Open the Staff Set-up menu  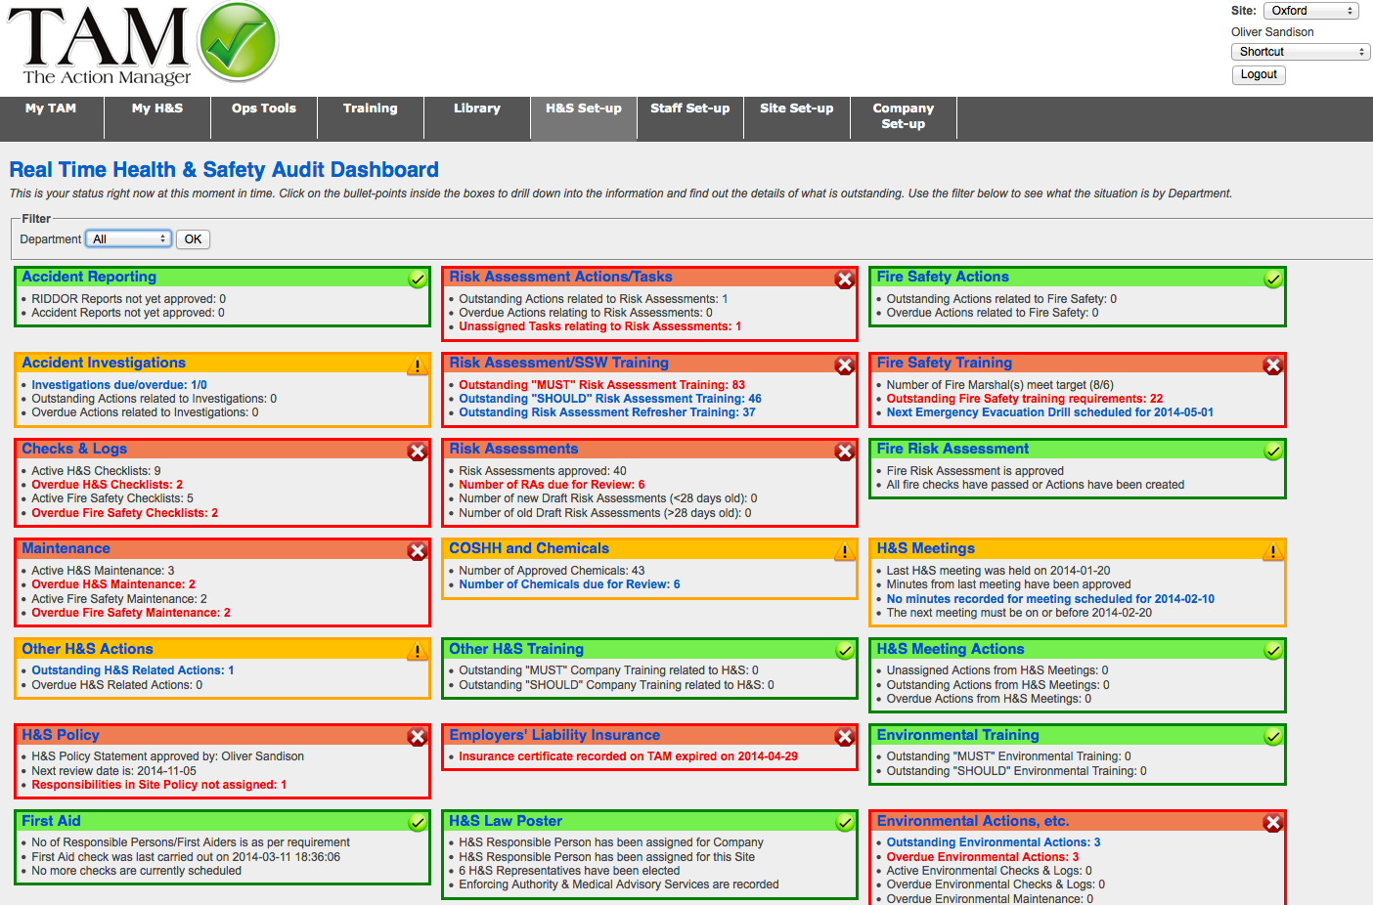click(x=690, y=117)
